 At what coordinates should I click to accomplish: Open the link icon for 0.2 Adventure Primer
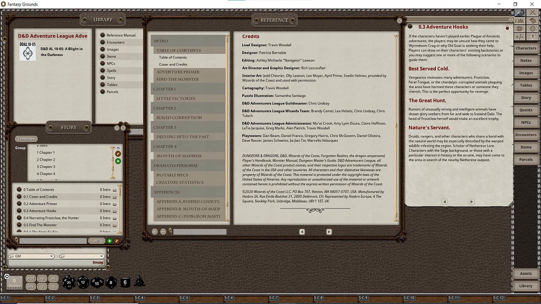(19, 204)
